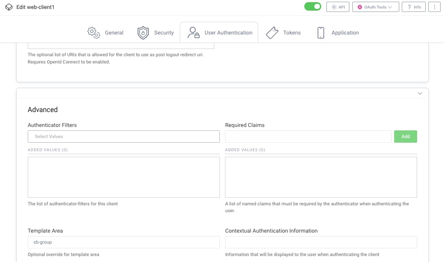Viewport: 444px width, 262px height.
Task: Click the General settings gears icon
Action: pyautogui.click(x=93, y=32)
